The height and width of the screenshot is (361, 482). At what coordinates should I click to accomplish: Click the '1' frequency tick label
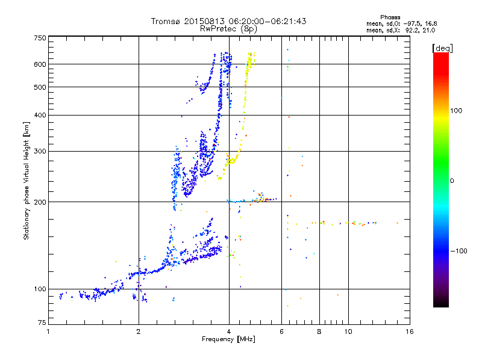point(48,332)
